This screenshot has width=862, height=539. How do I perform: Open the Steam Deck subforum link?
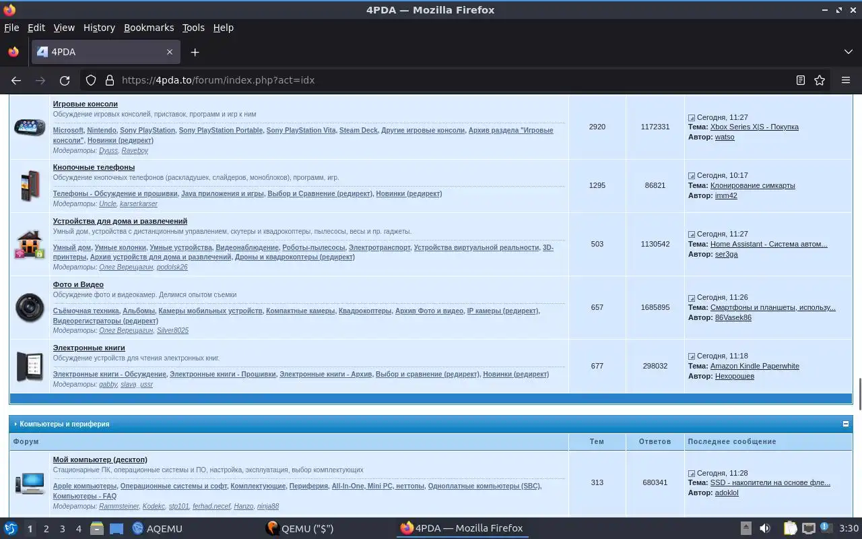[x=358, y=130]
